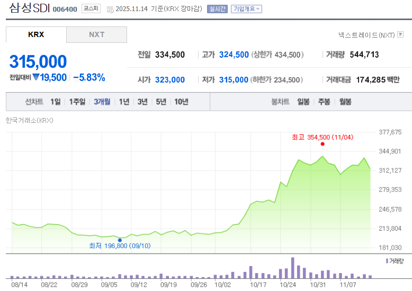412x291 pixels.
Task: Click the down arrow beside 19,500
Action: pyautogui.click(x=36, y=77)
